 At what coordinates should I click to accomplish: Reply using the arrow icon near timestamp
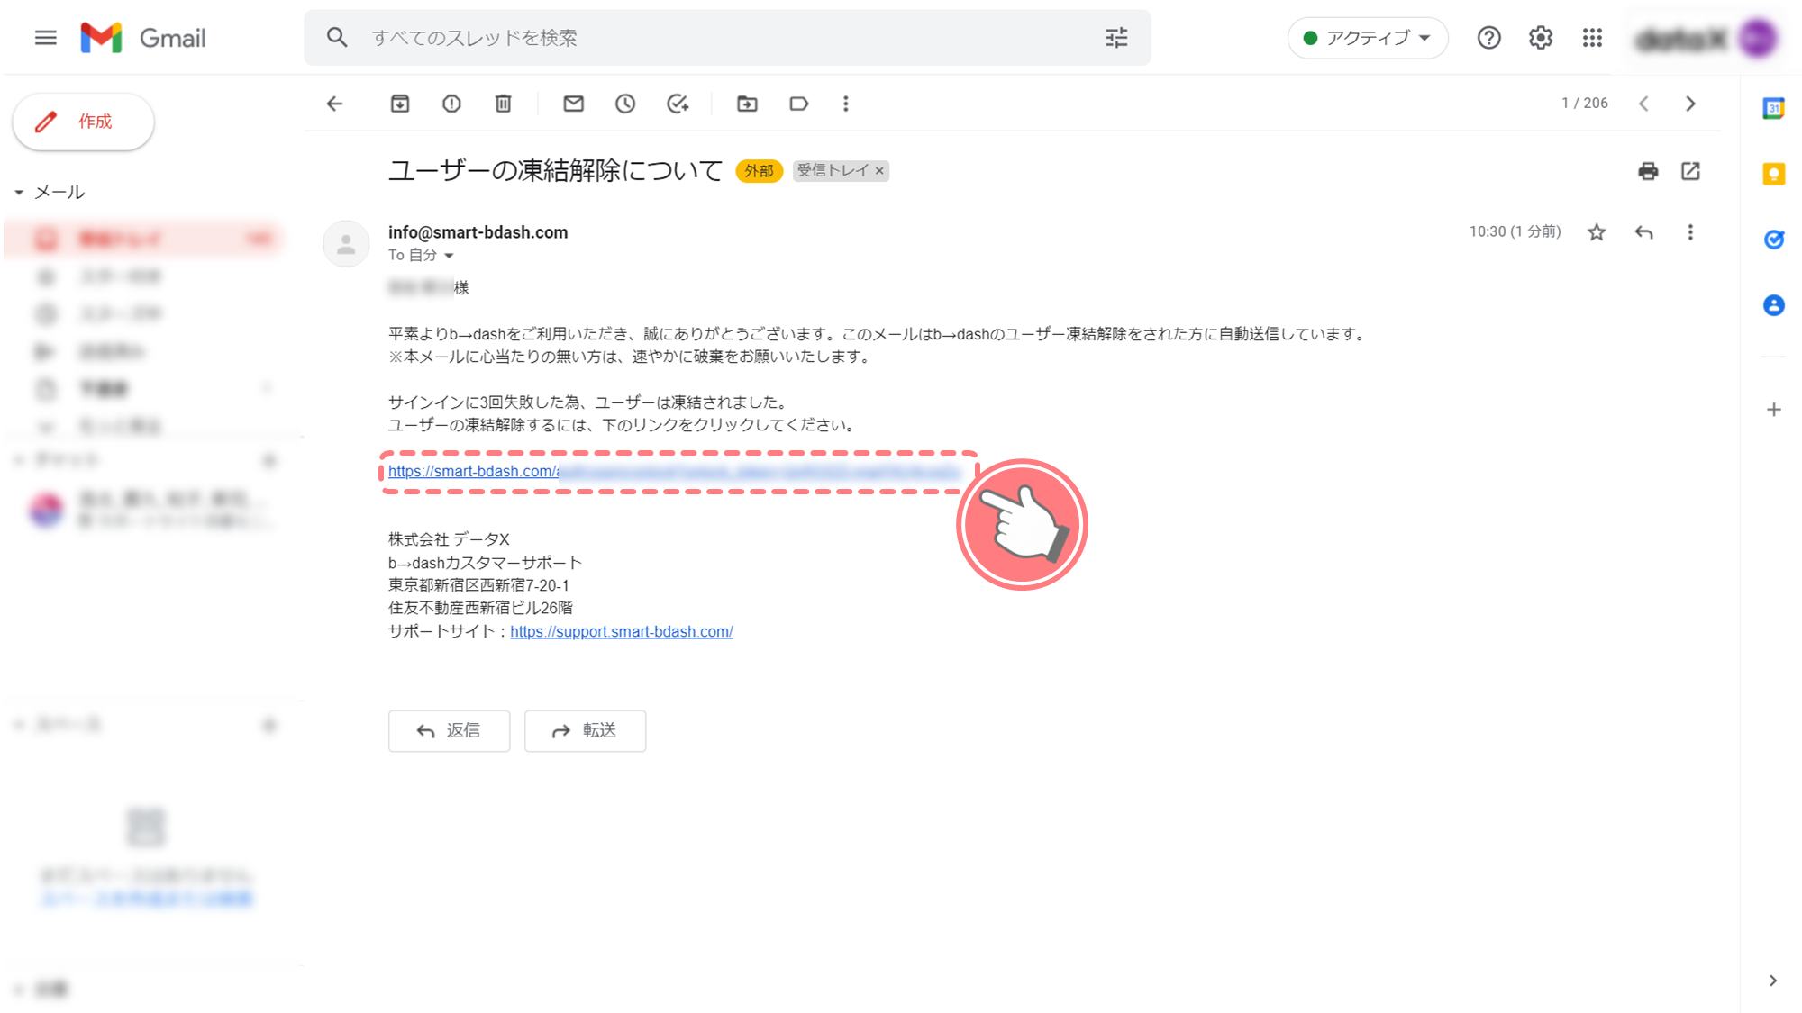pyautogui.click(x=1644, y=232)
